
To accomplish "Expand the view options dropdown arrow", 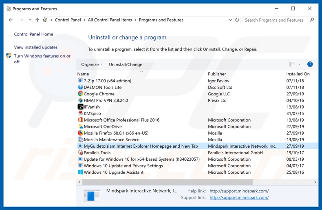I will pos(300,64).
